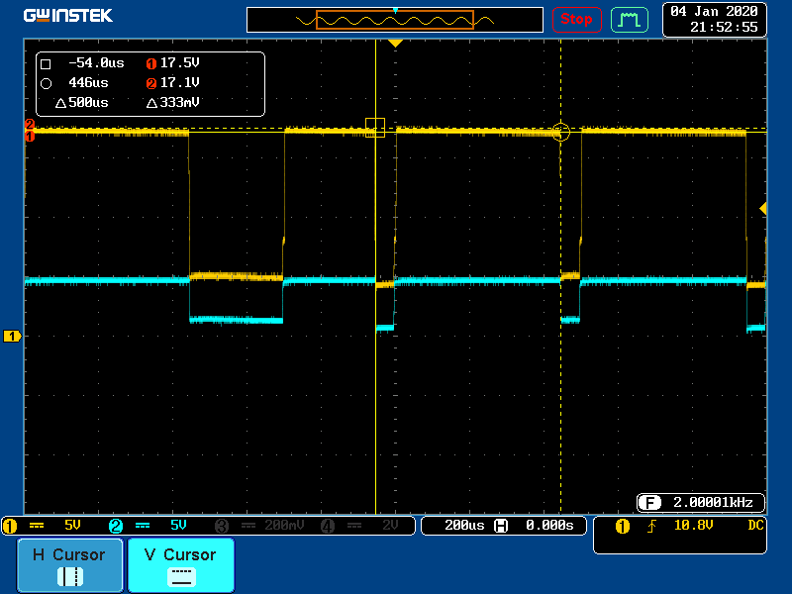Click the square cursor marker on waveform
Image resolution: width=792 pixels, height=594 pixels.
point(375,128)
